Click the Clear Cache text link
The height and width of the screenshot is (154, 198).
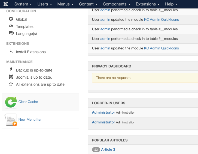tap(28, 102)
